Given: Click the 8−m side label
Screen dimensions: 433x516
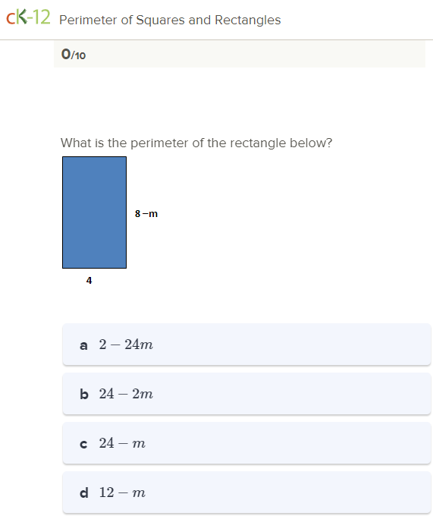Looking at the screenshot, I should click(146, 213).
